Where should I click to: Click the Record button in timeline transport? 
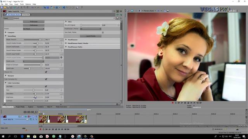tap(40, 129)
